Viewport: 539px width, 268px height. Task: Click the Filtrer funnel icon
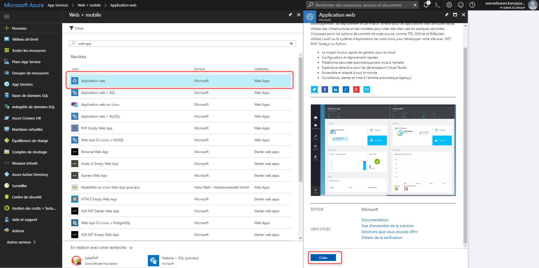click(x=72, y=28)
